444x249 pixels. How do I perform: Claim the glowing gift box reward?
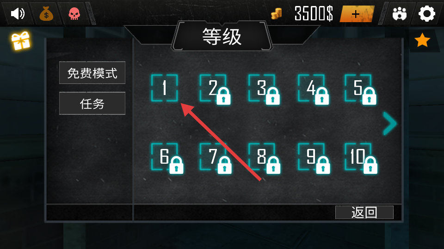pyautogui.click(x=20, y=41)
